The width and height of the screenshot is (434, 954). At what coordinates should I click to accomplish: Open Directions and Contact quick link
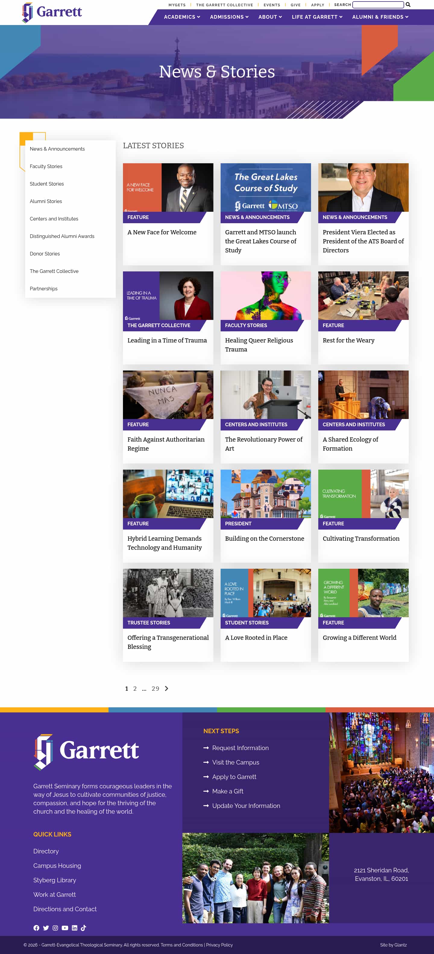(x=65, y=909)
